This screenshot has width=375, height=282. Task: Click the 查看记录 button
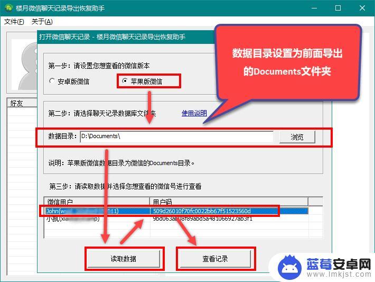tap(215, 259)
